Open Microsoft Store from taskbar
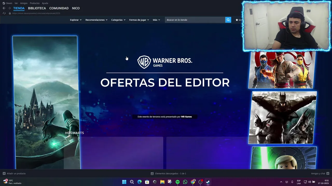Image resolution: width=332 pixels, height=186 pixels. (147, 182)
